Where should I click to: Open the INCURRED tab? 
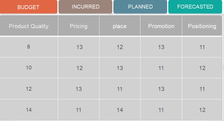pyautogui.click(x=86, y=7)
